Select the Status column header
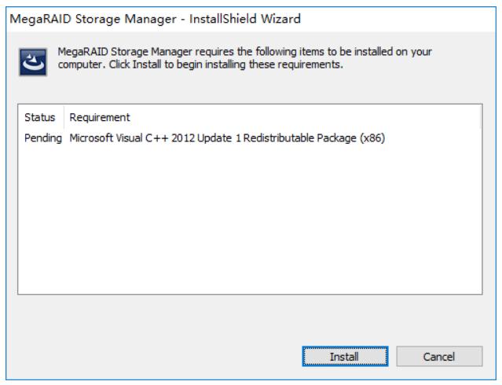Image resolution: width=502 pixels, height=385 pixels. click(x=40, y=117)
